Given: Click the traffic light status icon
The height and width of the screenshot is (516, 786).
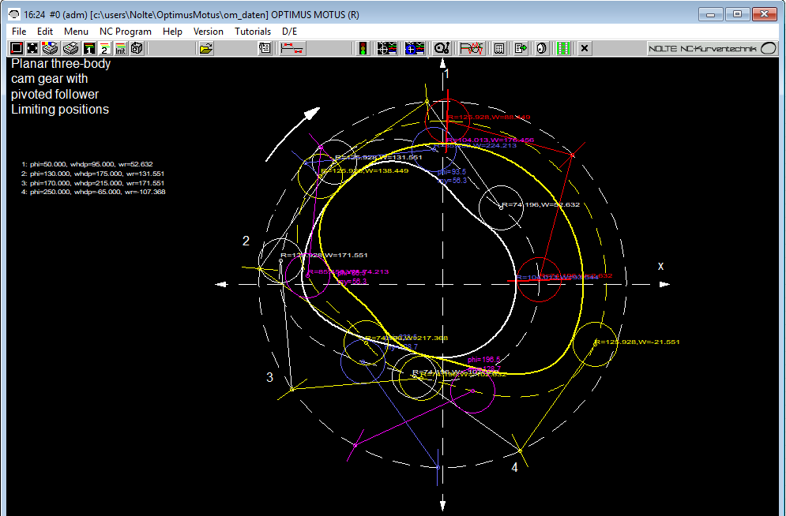Looking at the screenshot, I should coord(362,48).
